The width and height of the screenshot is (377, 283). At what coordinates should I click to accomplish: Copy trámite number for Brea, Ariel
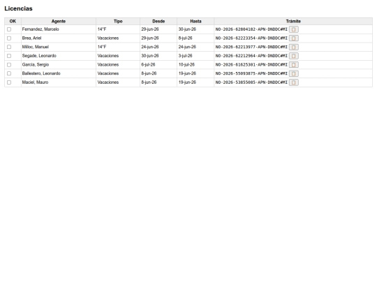coord(293,38)
